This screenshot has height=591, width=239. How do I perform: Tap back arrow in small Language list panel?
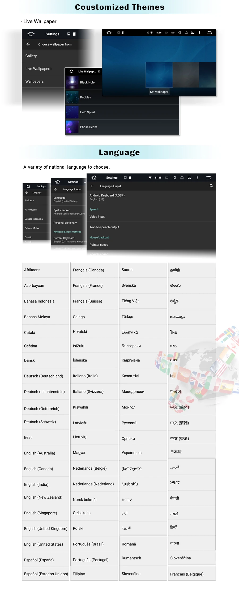27,193
